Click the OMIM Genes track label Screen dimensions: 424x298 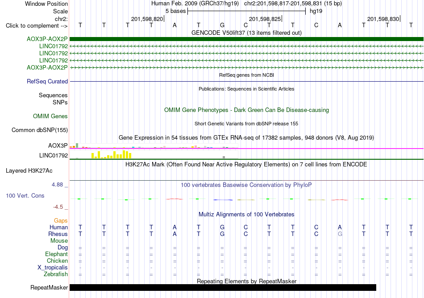[x=50, y=116]
